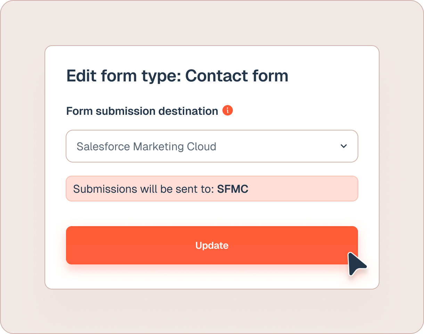Click the orange info icon beside destination label

(228, 111)
